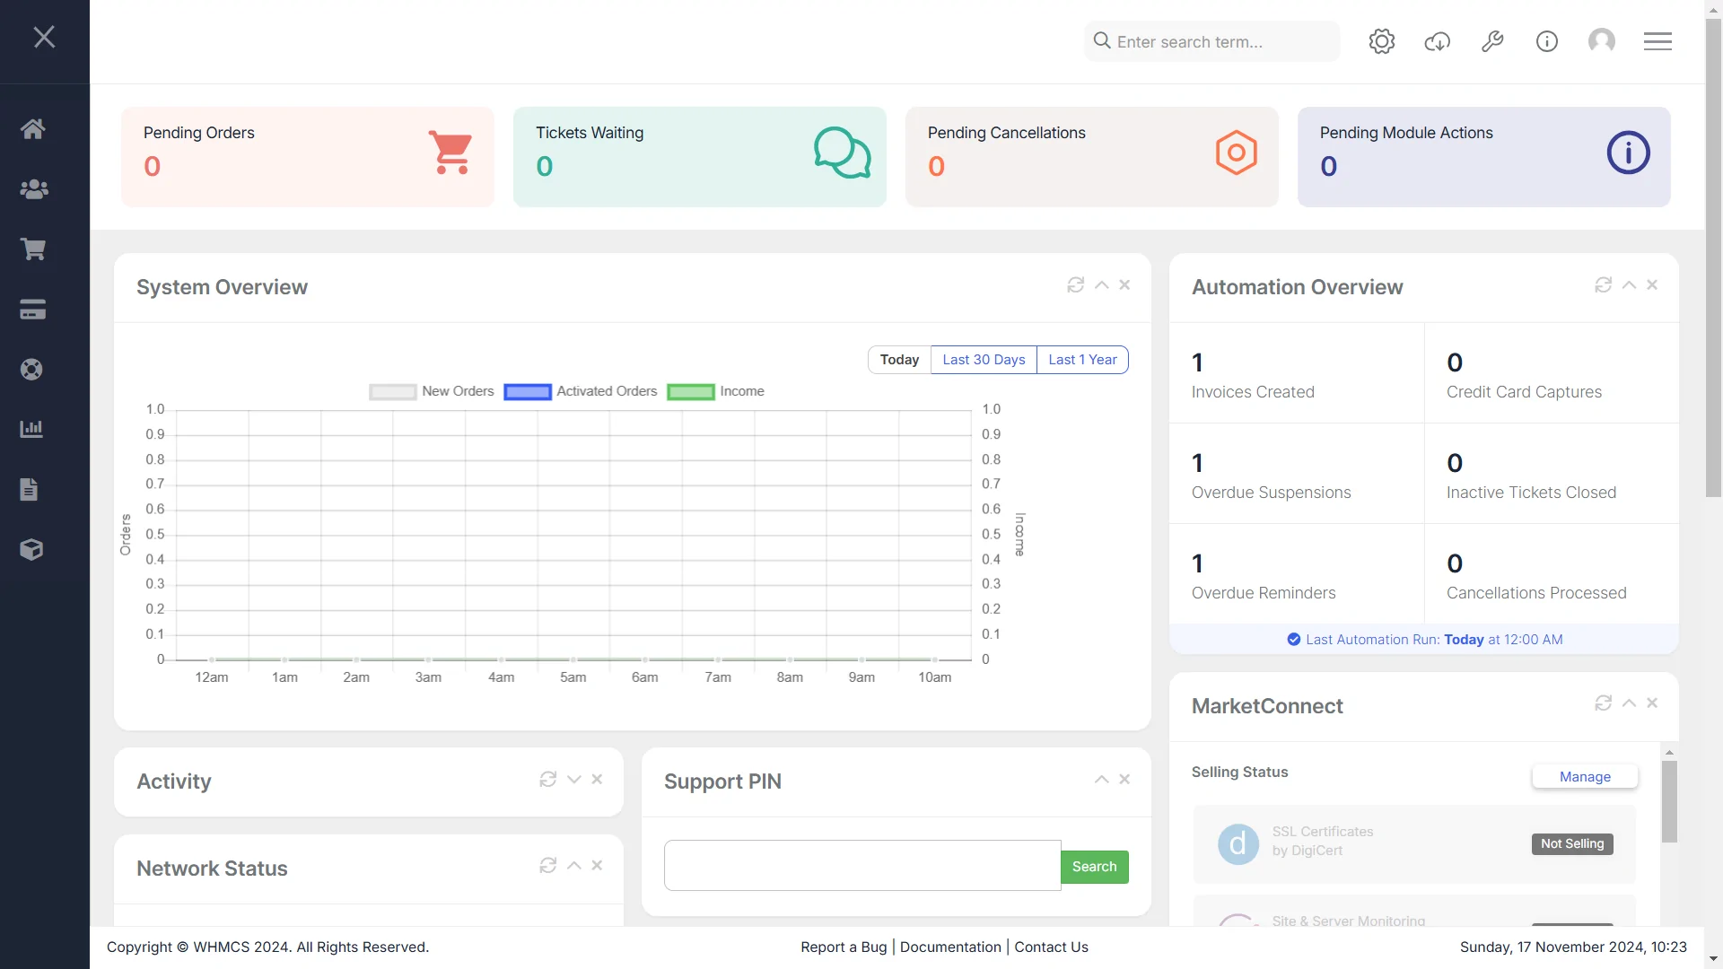Screen dimensions: 1723x969
Task: Open Reports via the bar chart sidebar icon
Action: (x=31, y=429)
